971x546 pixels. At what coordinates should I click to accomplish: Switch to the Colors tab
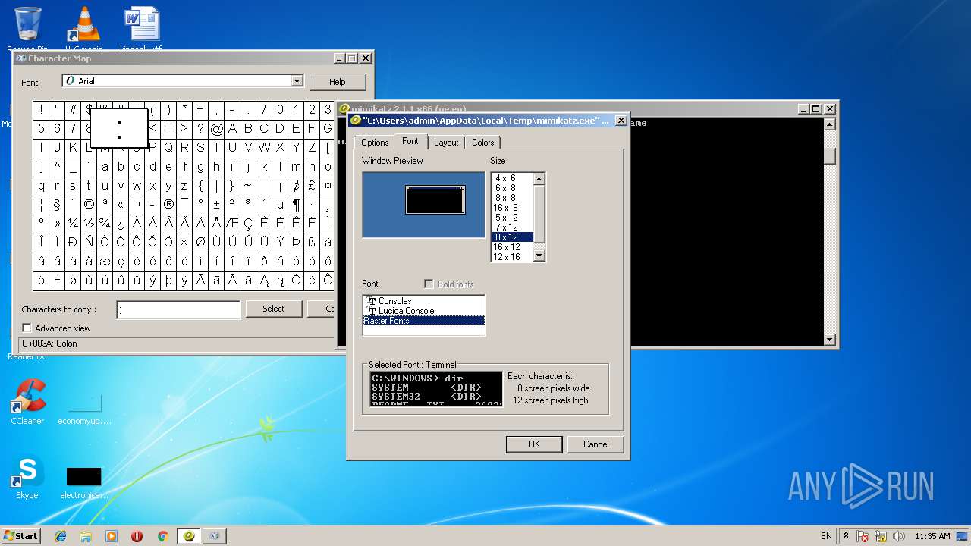tap(482, 143)
